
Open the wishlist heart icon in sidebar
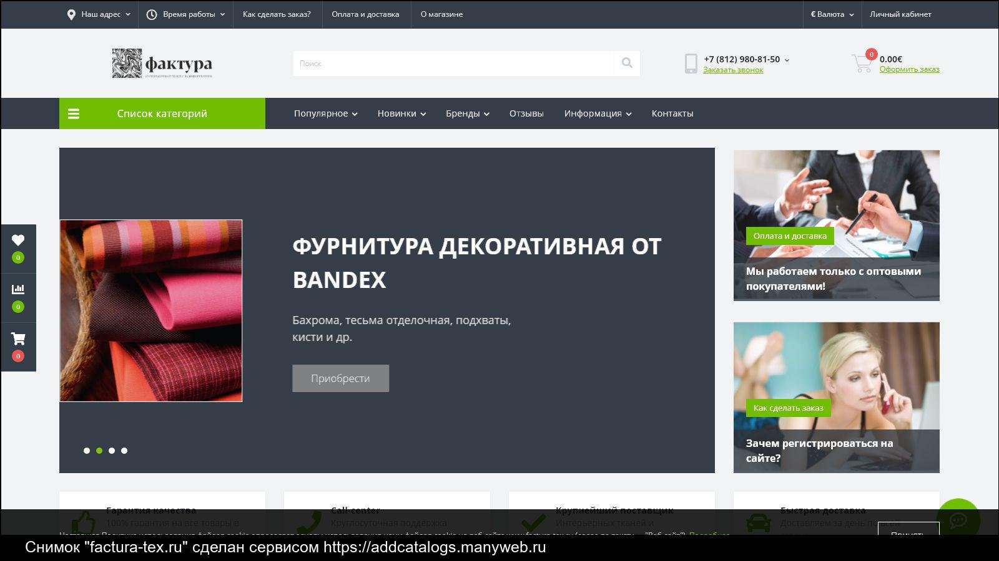point(18,241)
